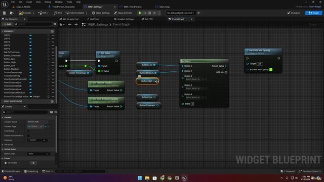Open the Tools menu
Screen dimensions: 324x182
tap(69, 2)
